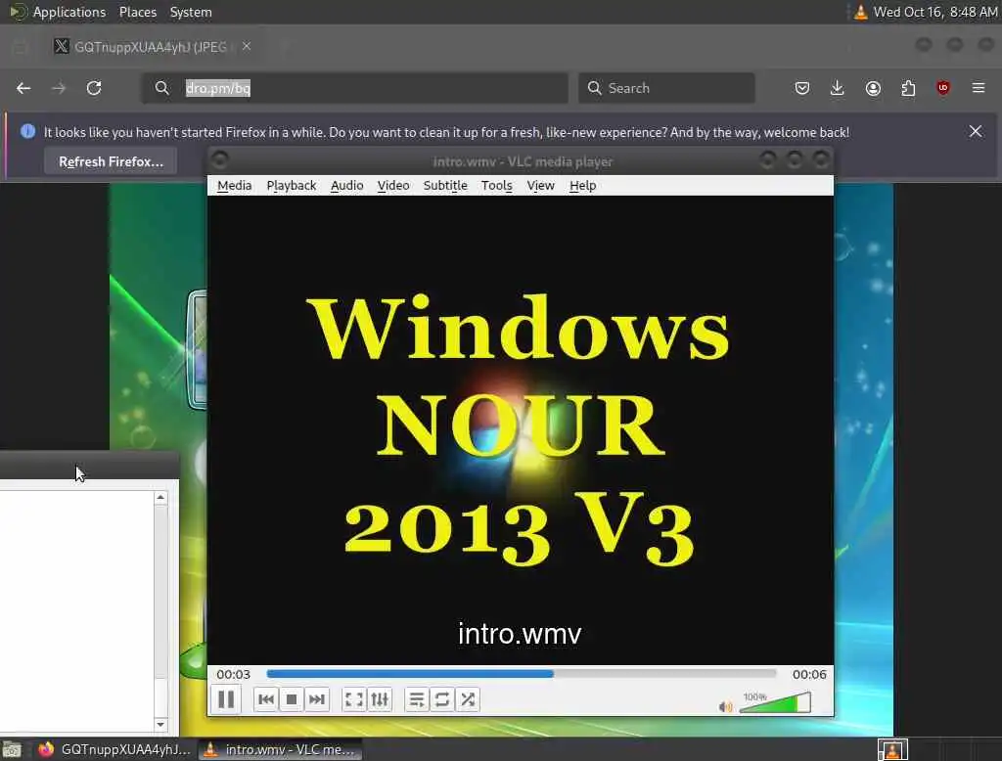Viewport: 1002px width, 761px height.
Task: Click the info icon in Firefox notification
Action: [x=27, y=131]
